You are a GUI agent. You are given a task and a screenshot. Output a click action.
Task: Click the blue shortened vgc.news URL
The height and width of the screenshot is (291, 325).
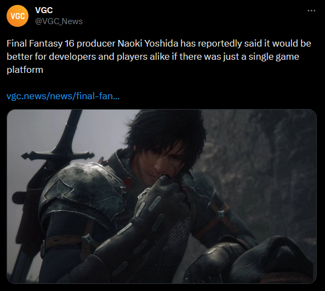(63, 96)
